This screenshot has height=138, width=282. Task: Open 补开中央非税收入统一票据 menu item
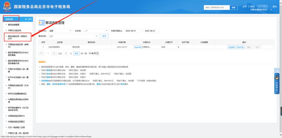pyautogui.click(x=18, y=79)
